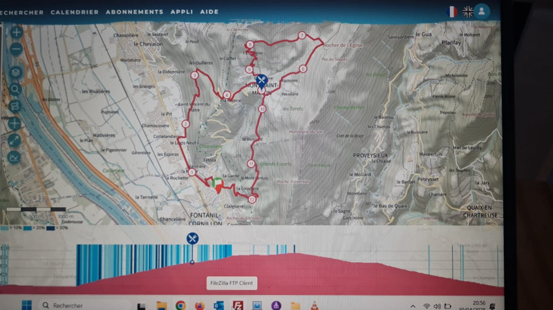Open the map search magnifier tool
This screenshot has width=553, height=310.
[16, 89]
